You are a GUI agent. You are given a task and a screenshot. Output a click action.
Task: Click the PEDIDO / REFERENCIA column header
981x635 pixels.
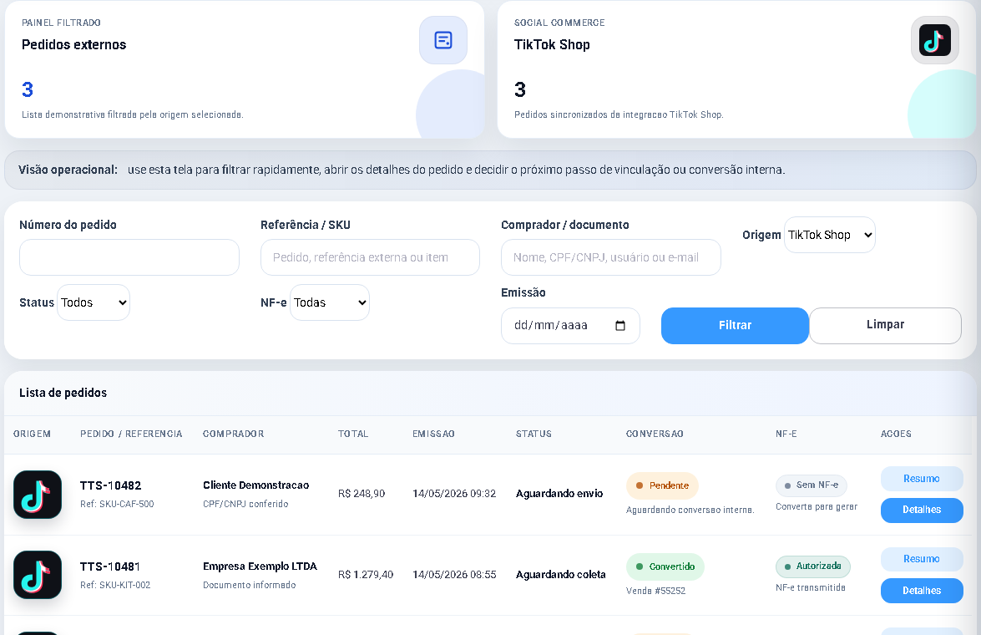click(131, 434)
